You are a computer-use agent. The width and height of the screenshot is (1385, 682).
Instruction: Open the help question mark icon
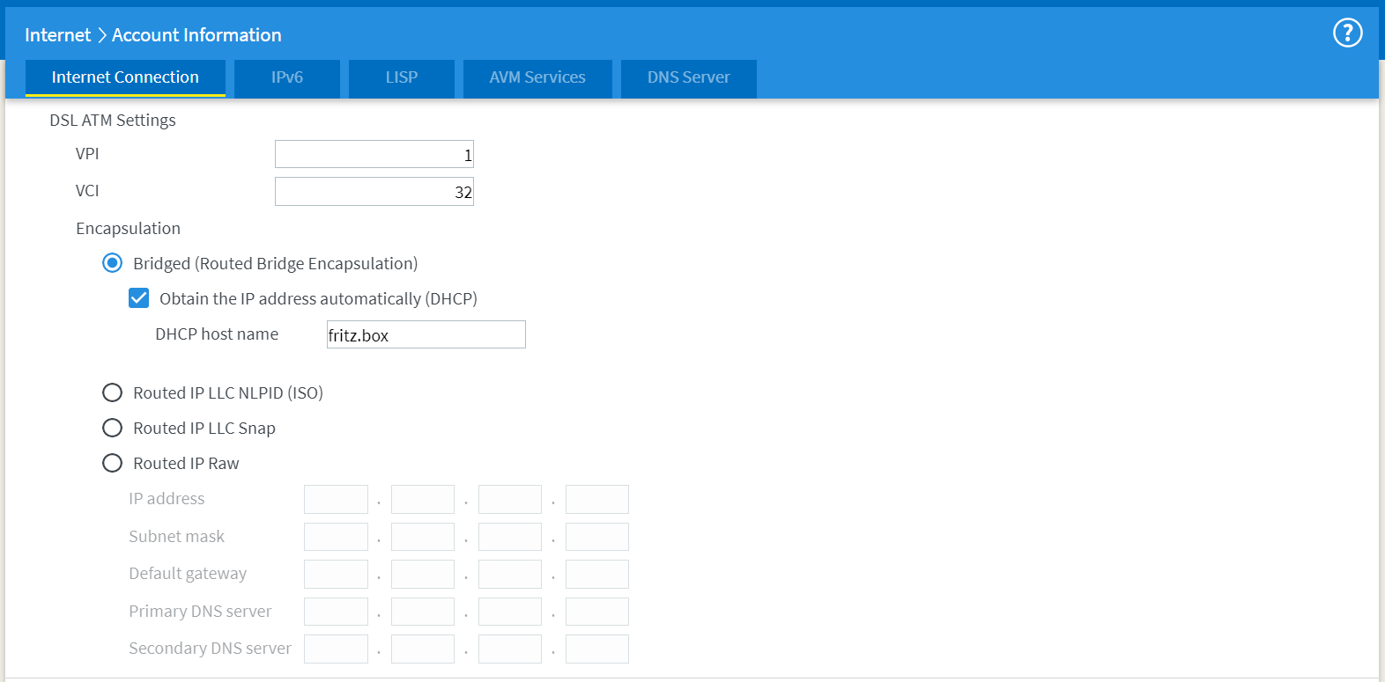tap(1347, 33)
